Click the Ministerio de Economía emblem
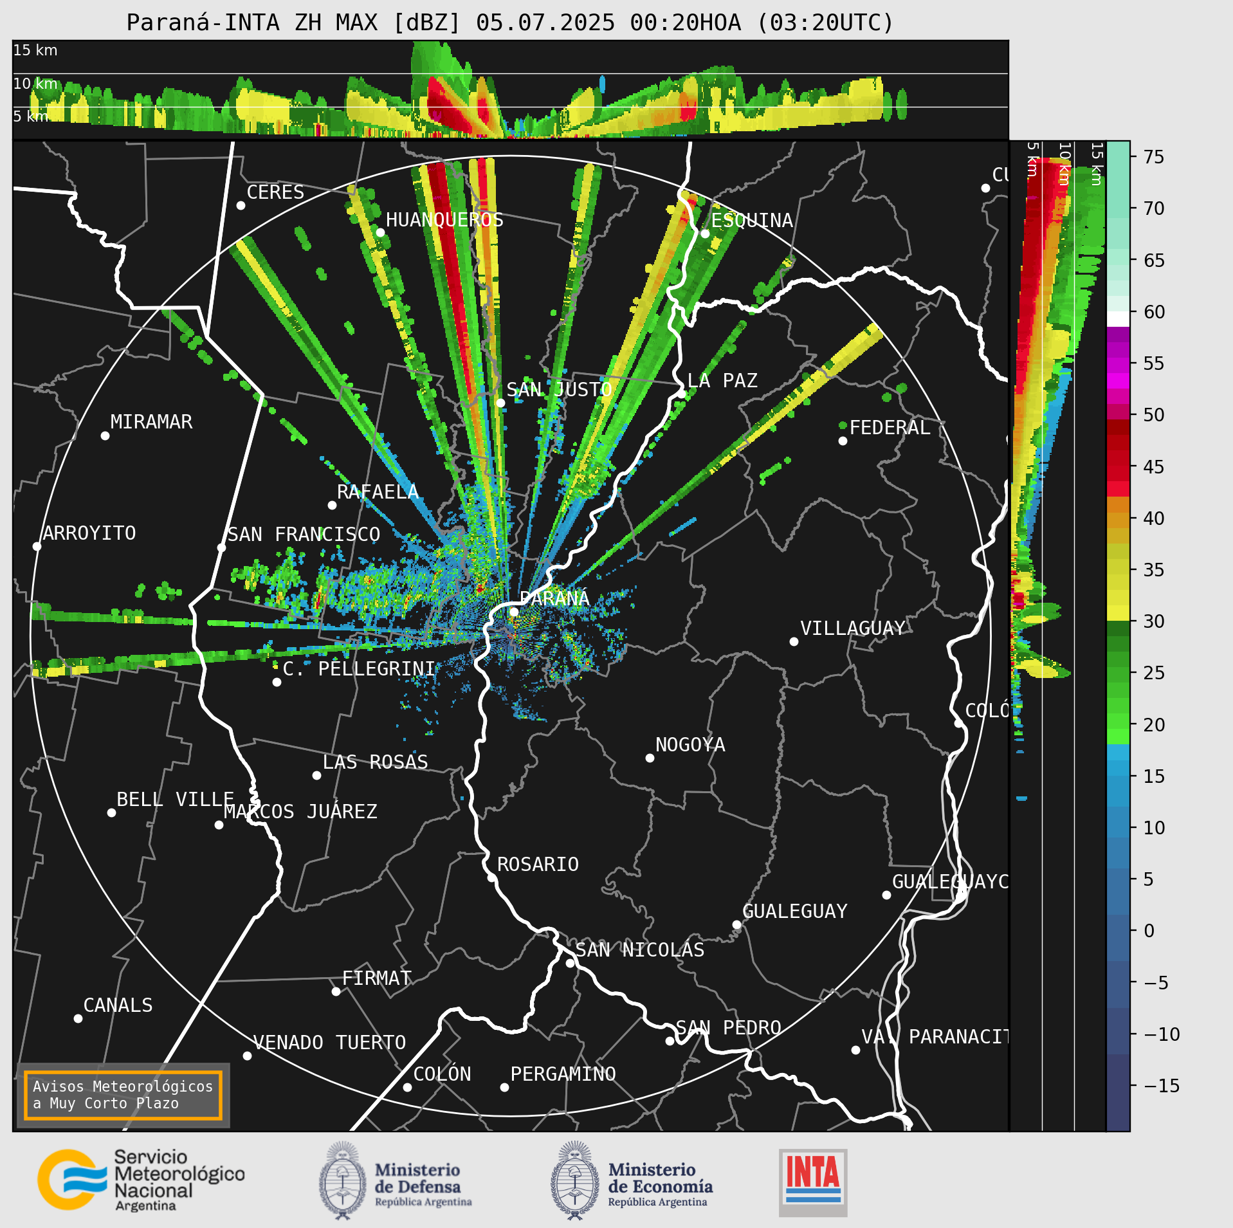 574,1180
